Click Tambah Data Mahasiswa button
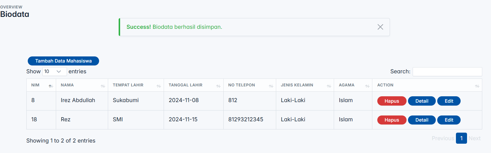This screenshot has height=153, width=491. [x=63, y=61]
